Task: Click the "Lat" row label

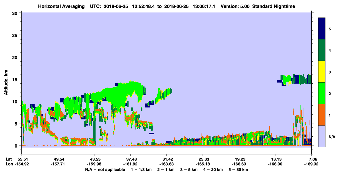Action: pos(9,159)
